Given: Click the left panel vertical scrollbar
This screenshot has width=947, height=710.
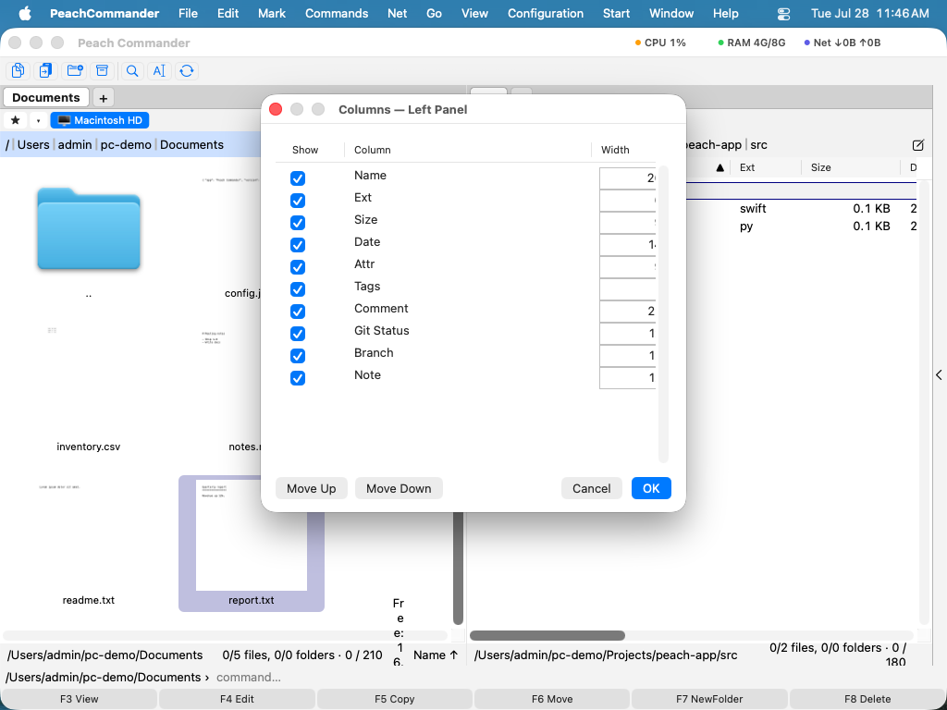Looking at the screenshot, I should (x=458, y=568).
